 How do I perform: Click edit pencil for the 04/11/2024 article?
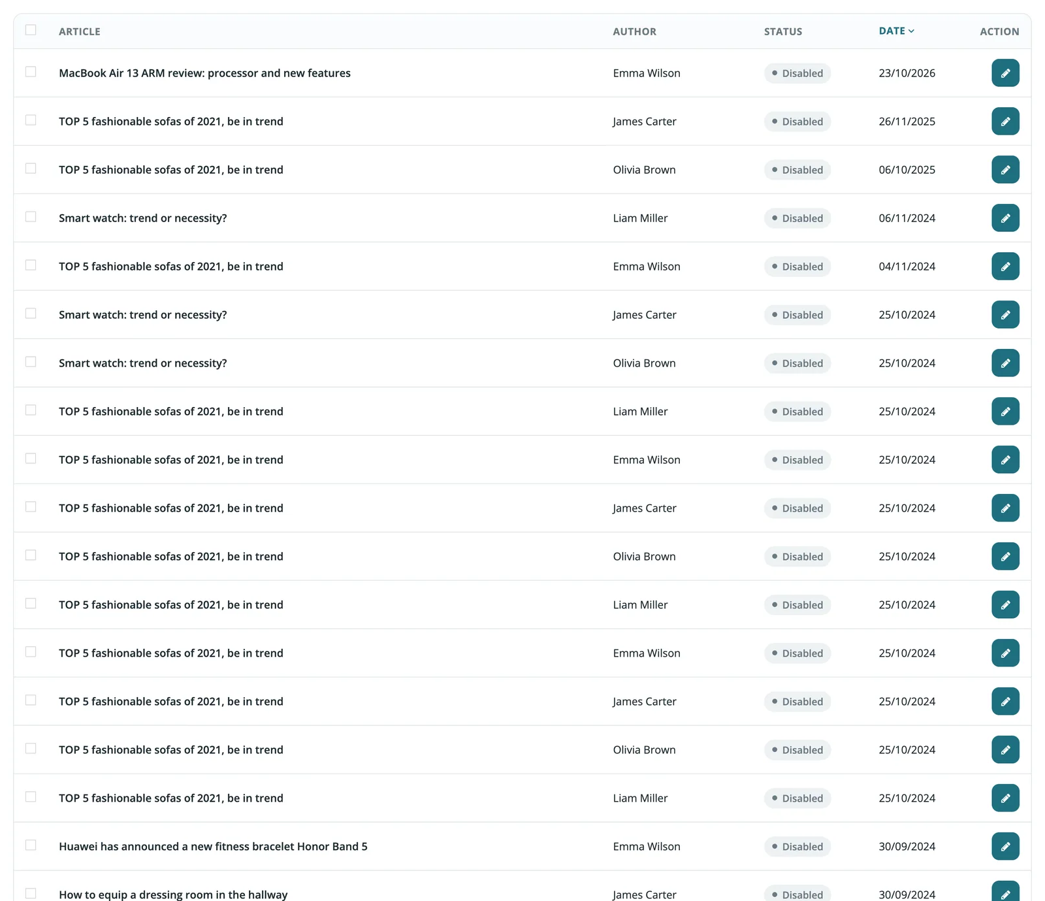1005,267
